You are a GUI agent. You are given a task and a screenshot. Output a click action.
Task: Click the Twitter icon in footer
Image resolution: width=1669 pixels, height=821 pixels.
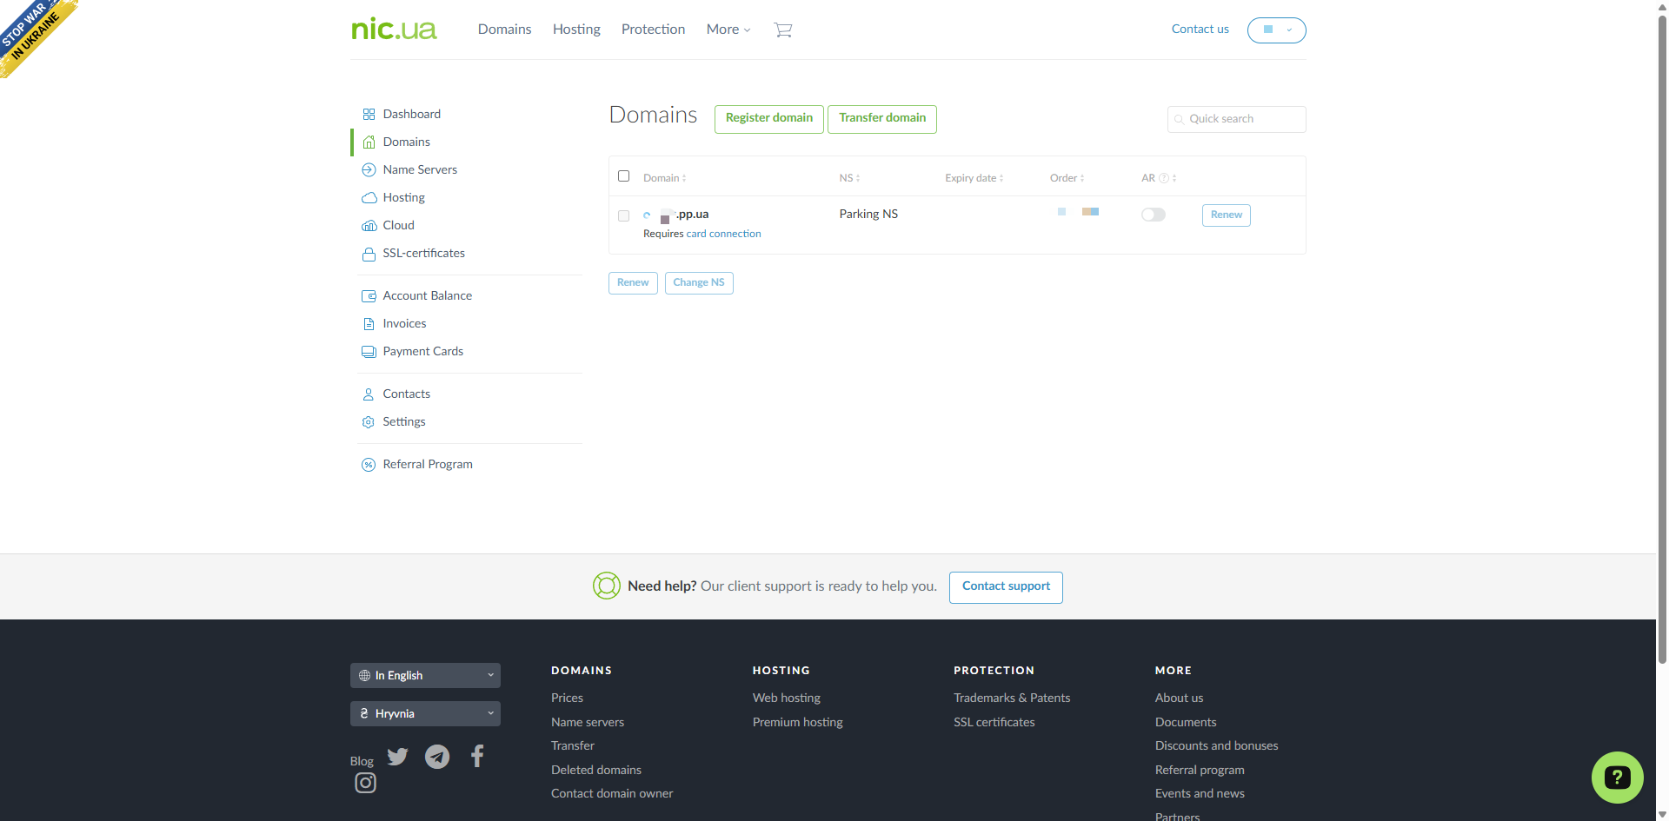397,757
